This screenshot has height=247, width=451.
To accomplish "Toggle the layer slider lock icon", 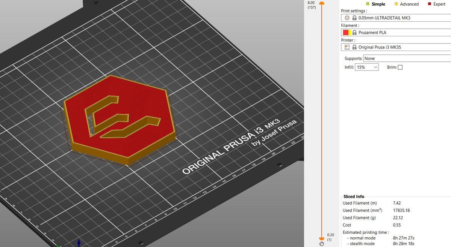I will tap(321, 244).
